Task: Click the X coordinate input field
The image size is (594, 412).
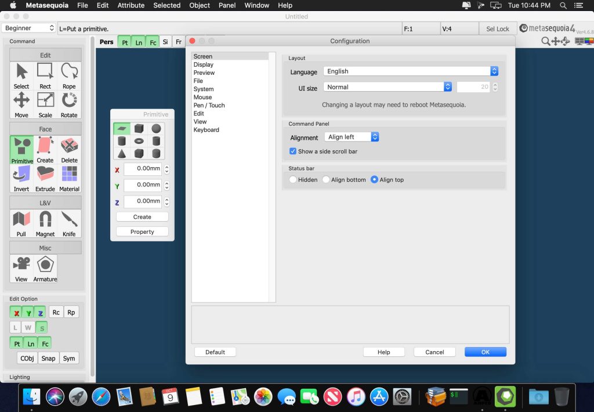Action: tap(142, 169)
